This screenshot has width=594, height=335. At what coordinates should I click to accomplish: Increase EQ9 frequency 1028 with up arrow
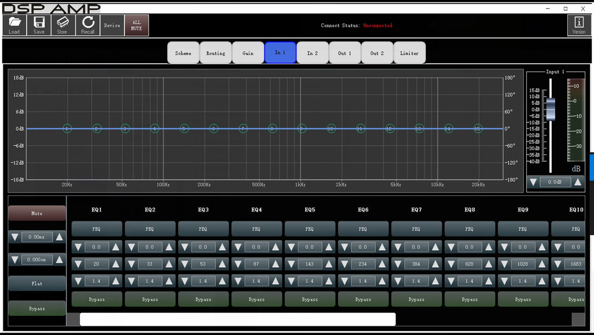(542, 264)
